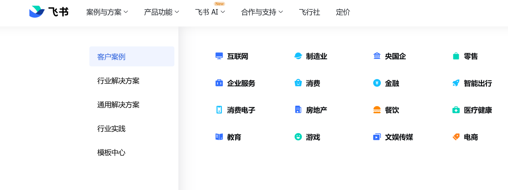Open the 产品功能 menu
Image resolution: width=508 pixels, height=190 pixels.
[x=162, y=12]
